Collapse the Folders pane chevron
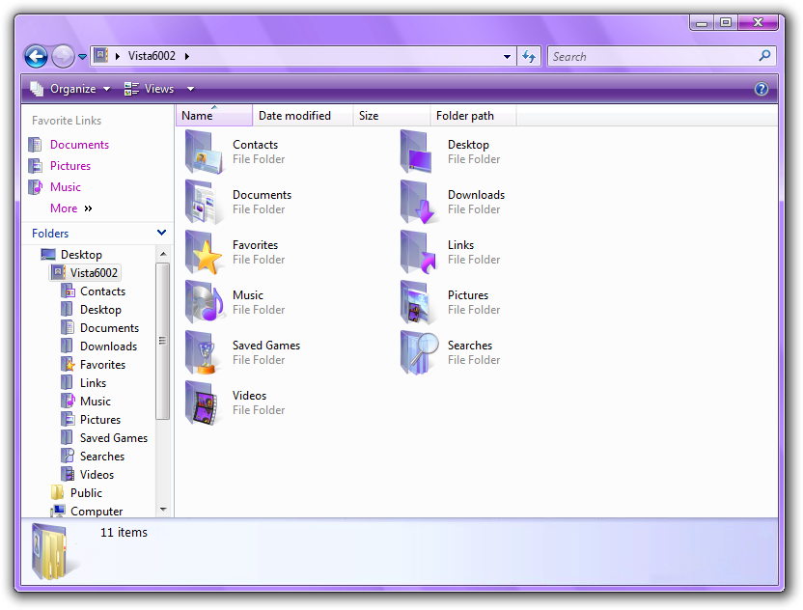 tap(161, 233)
